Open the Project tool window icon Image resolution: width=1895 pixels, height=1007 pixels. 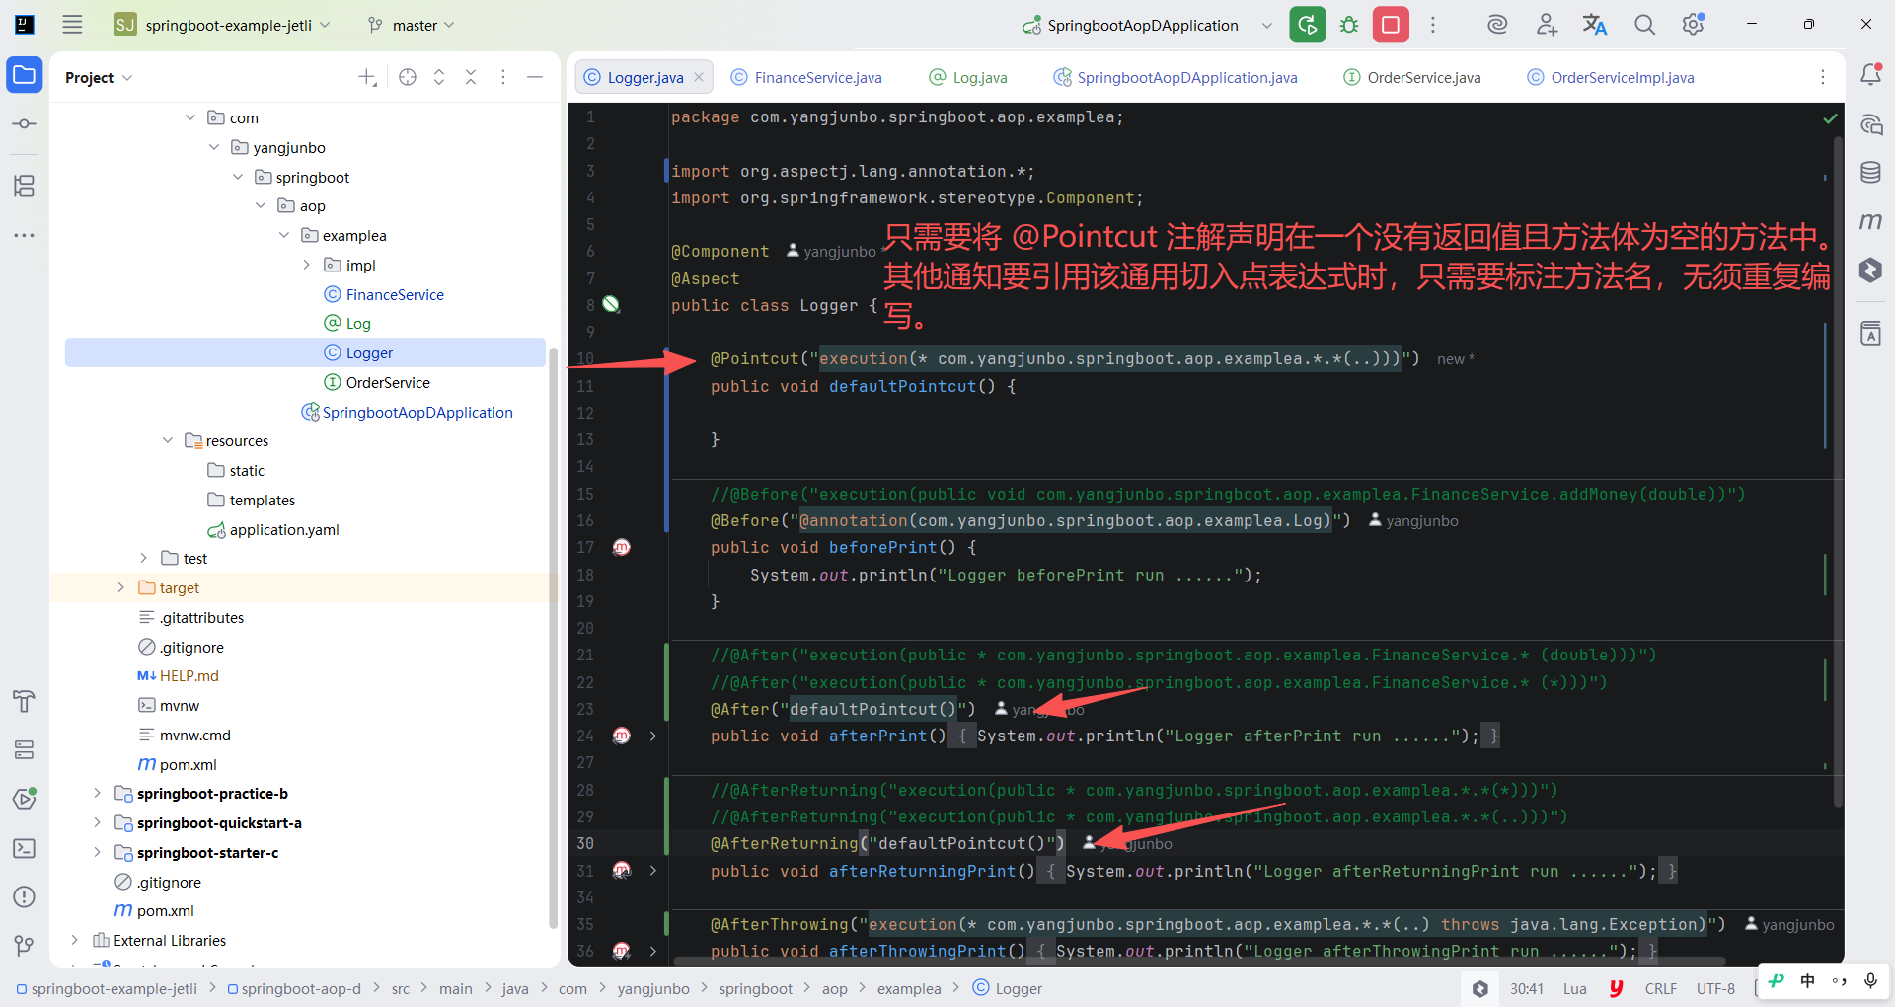[25, 75]
